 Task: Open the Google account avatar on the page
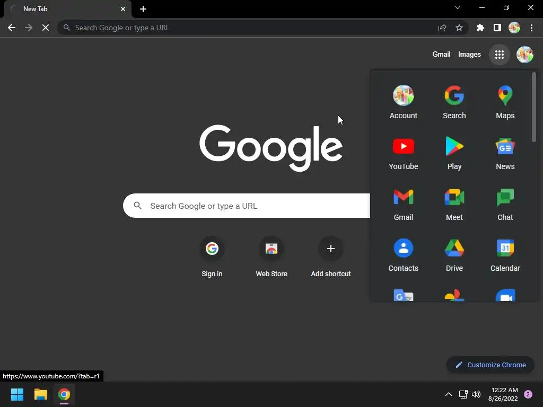524,55
